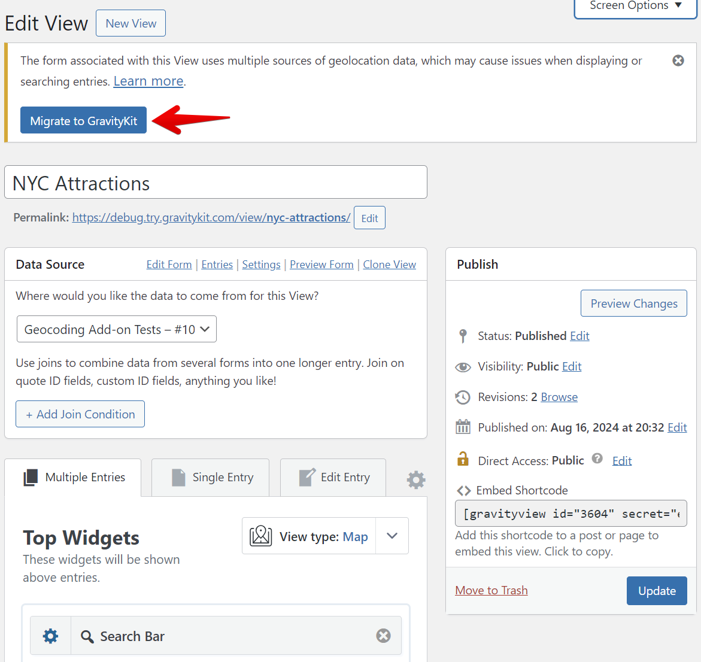Click the published date calendar icon
Viewport: 701px width, 662px height.
(463, 427)
